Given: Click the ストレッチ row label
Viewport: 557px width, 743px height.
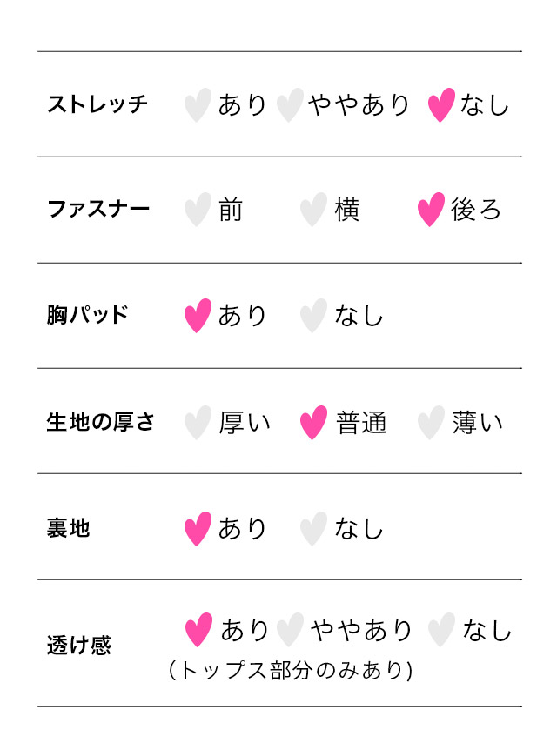Looking at the screenshot, I should point(97,105).
